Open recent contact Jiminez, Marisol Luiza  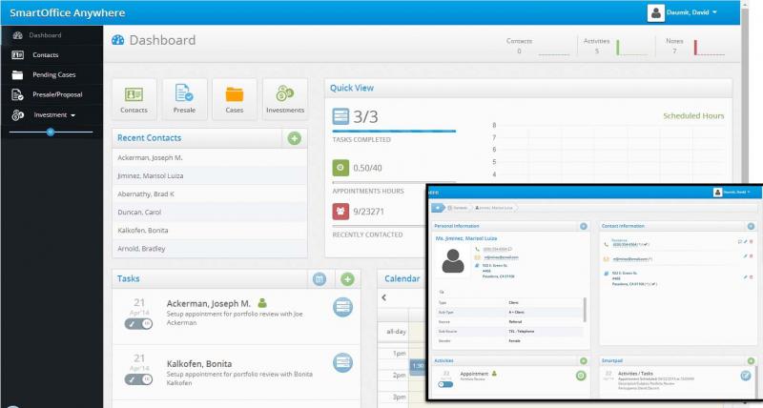(210, 176)
